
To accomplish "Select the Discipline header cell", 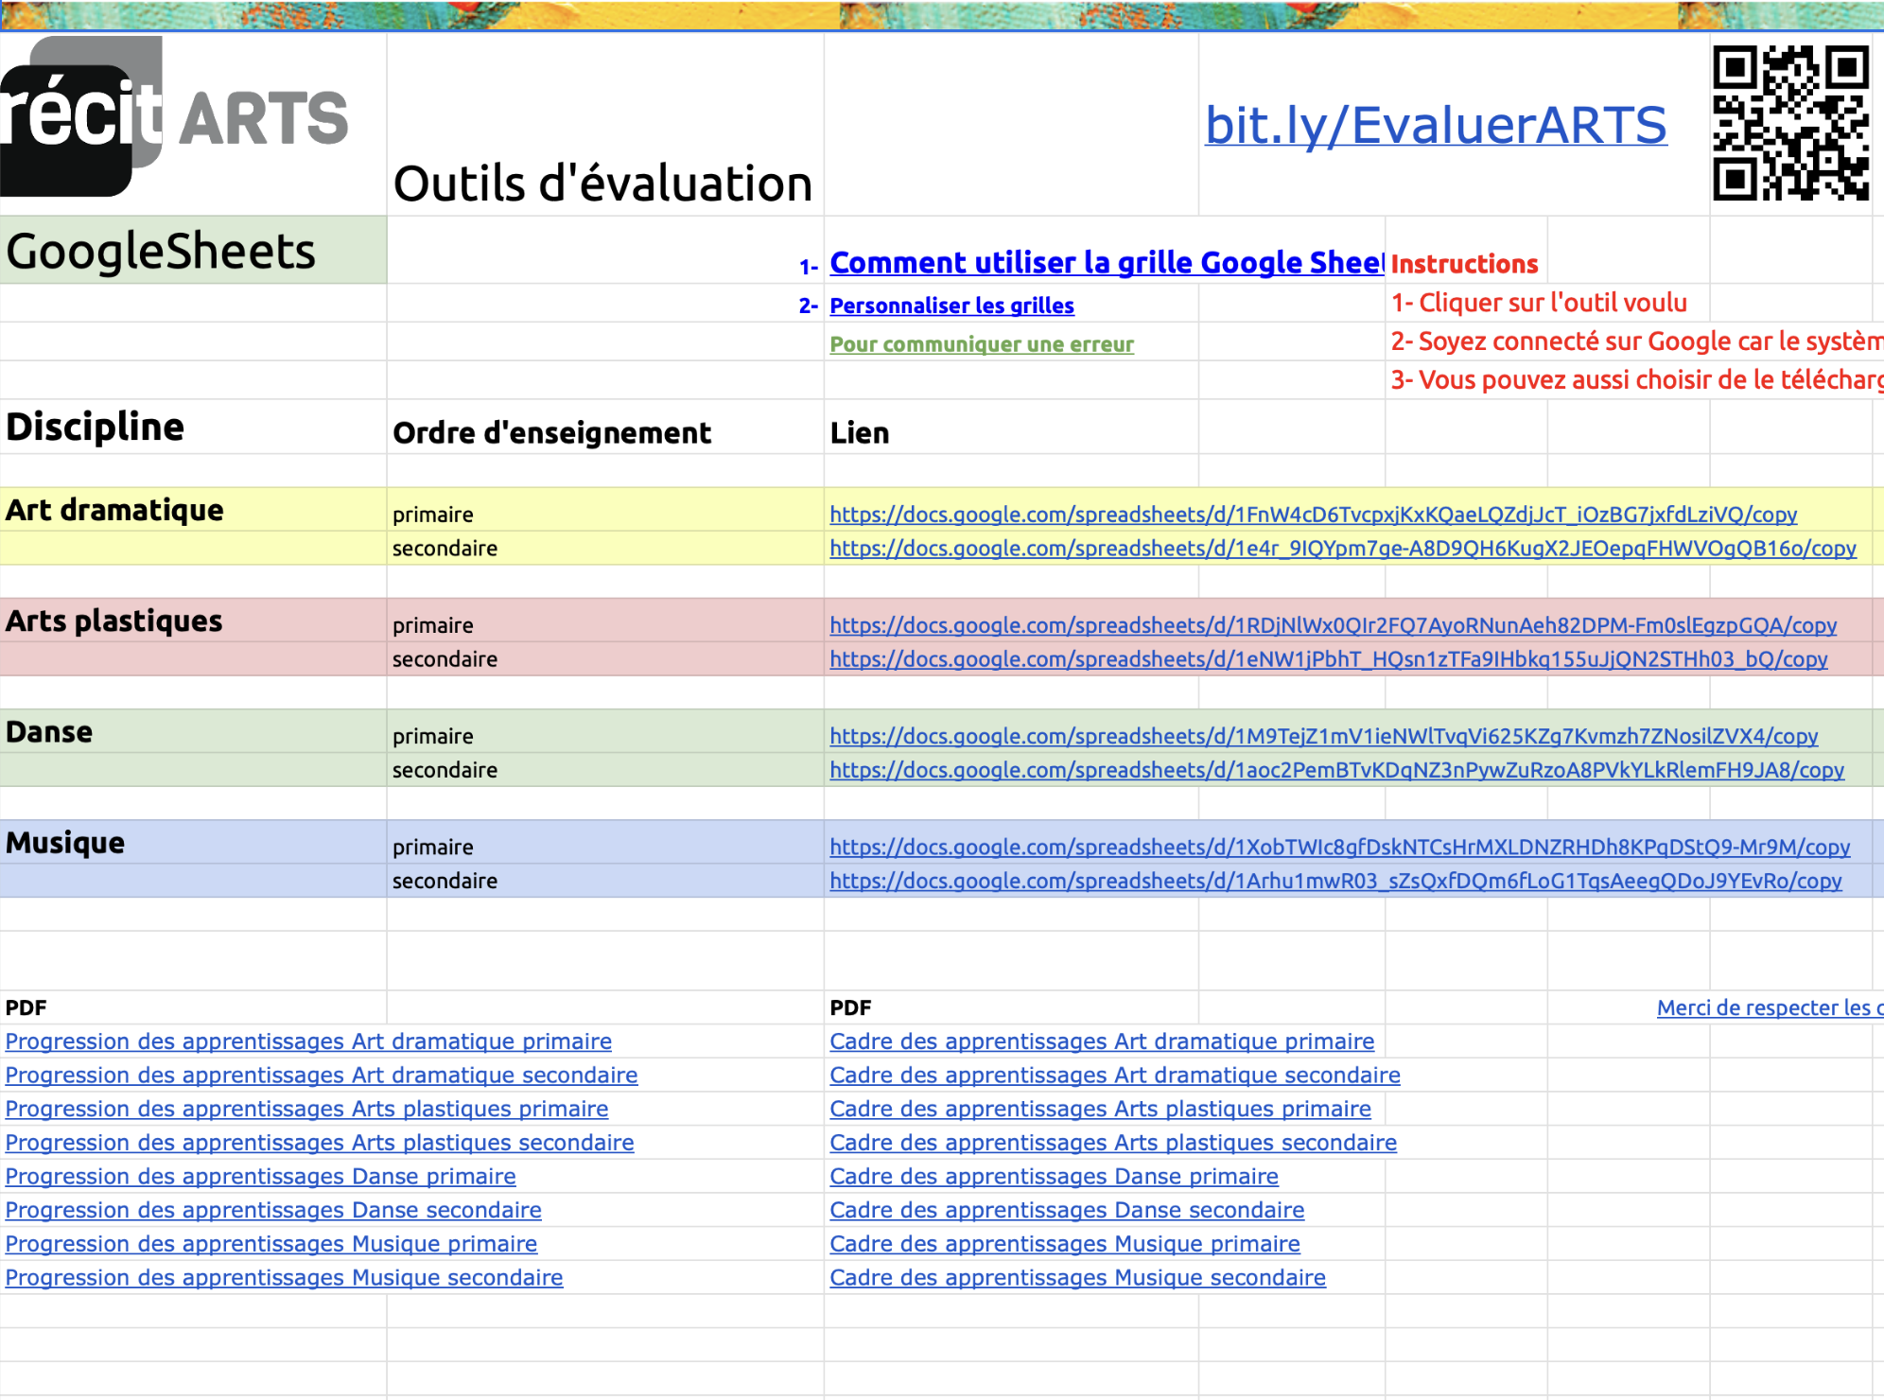I will pyautogui.click(x=193, y=427).
